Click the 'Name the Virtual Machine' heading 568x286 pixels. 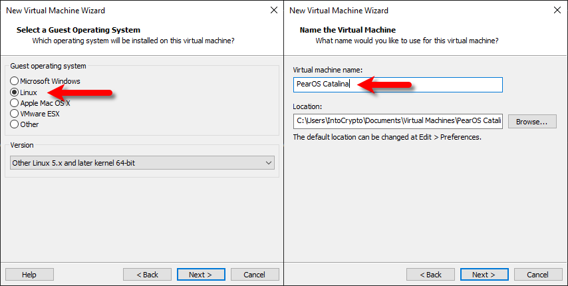click(x=347, y=30)
